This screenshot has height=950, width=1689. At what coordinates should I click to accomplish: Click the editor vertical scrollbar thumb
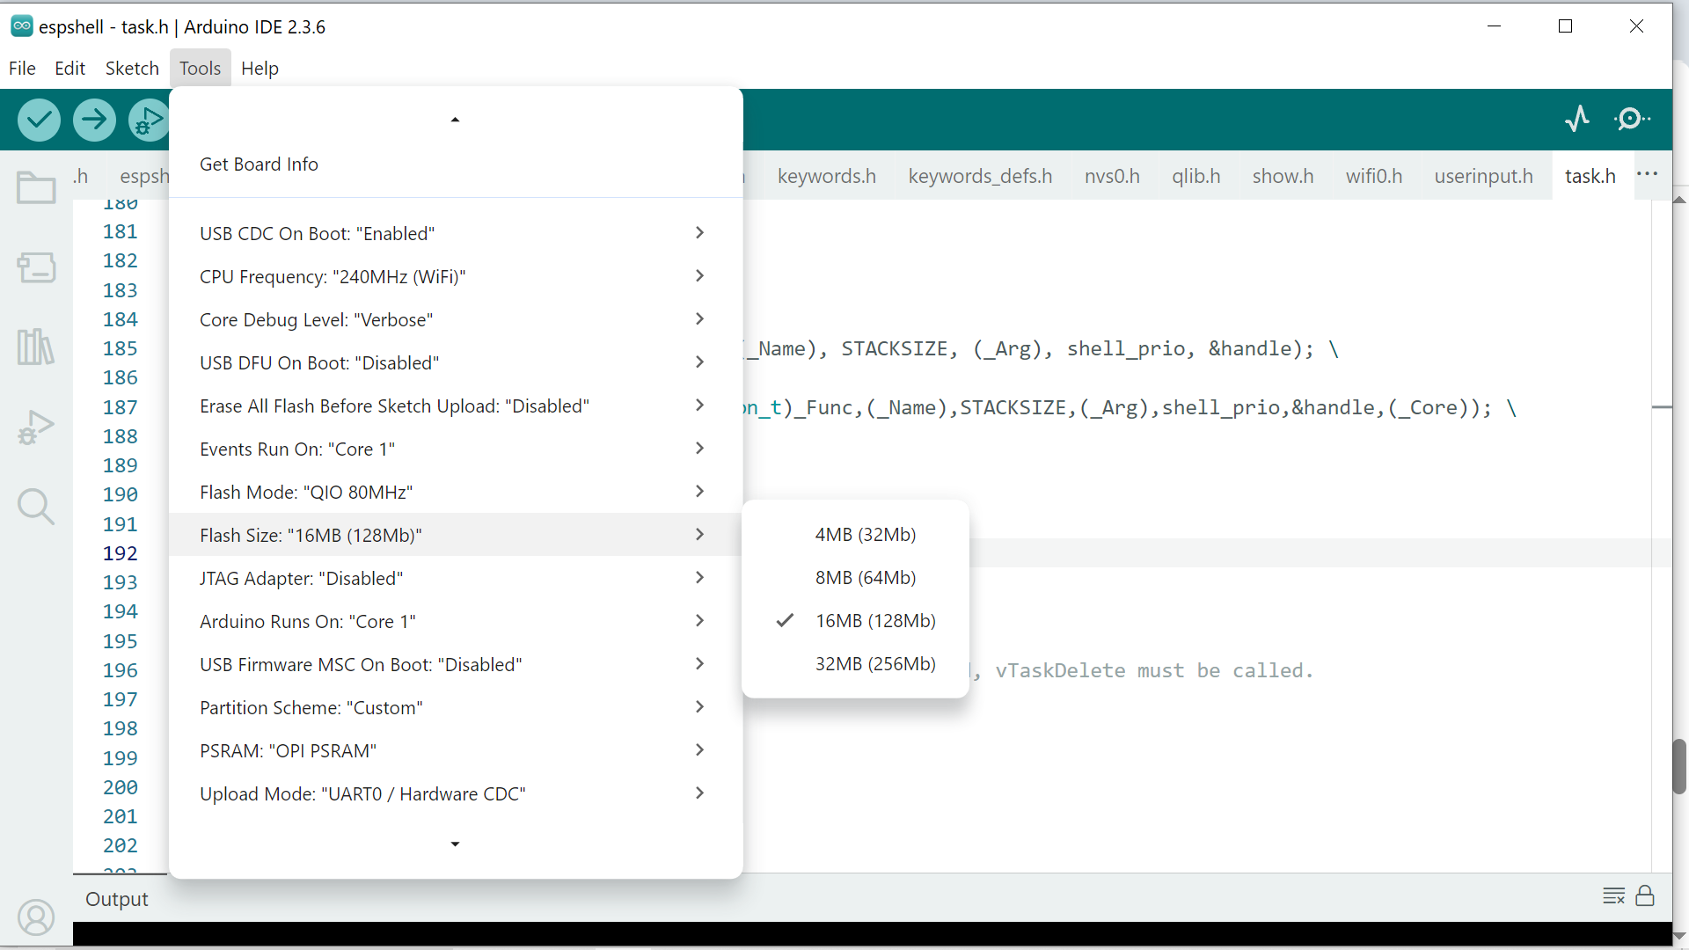[1679, 766]
